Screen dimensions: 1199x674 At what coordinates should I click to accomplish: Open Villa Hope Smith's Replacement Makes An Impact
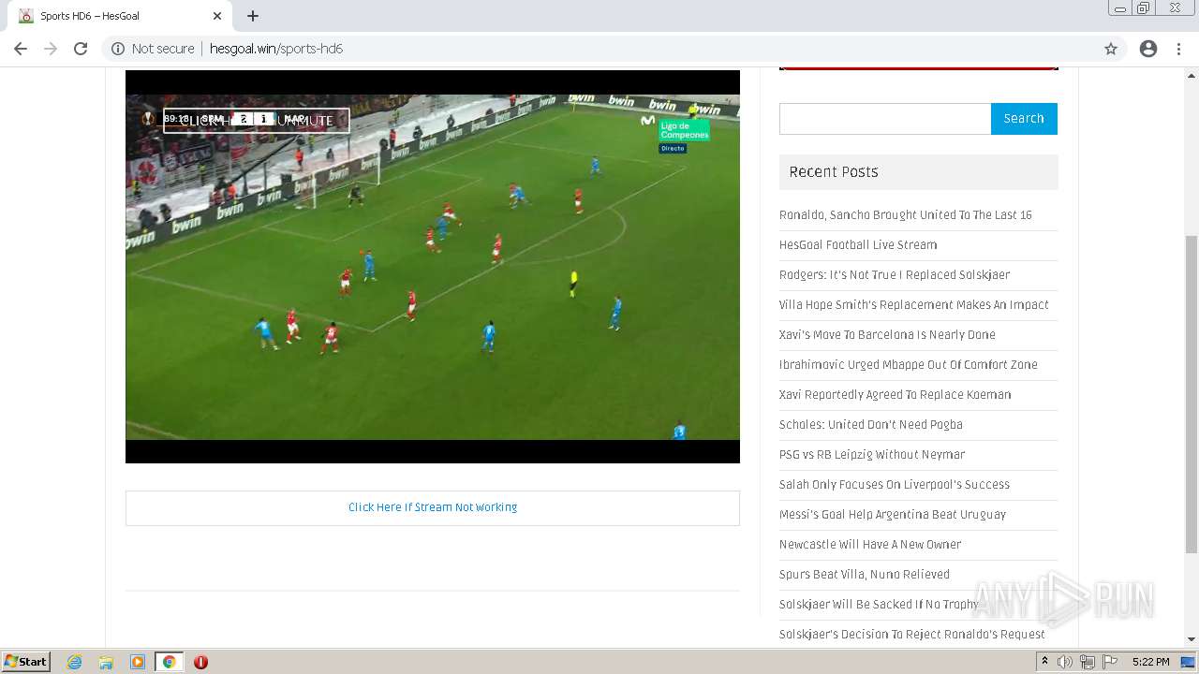(913, 305)
